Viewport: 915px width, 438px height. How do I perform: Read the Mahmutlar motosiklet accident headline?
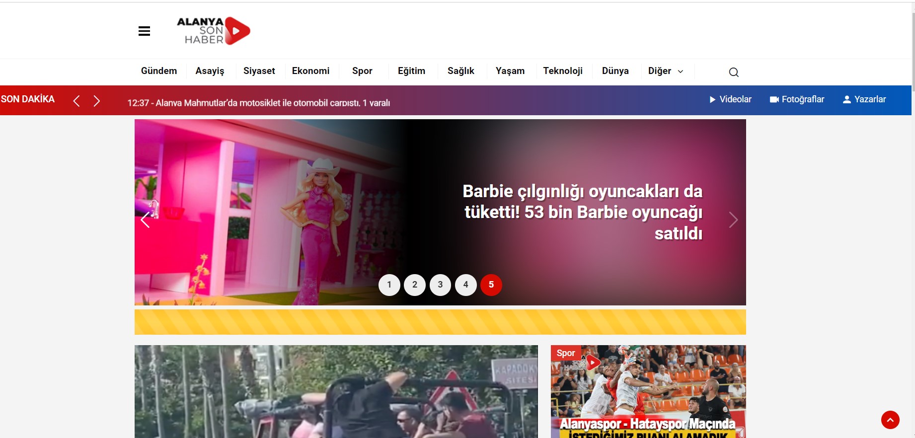(259, 103)
